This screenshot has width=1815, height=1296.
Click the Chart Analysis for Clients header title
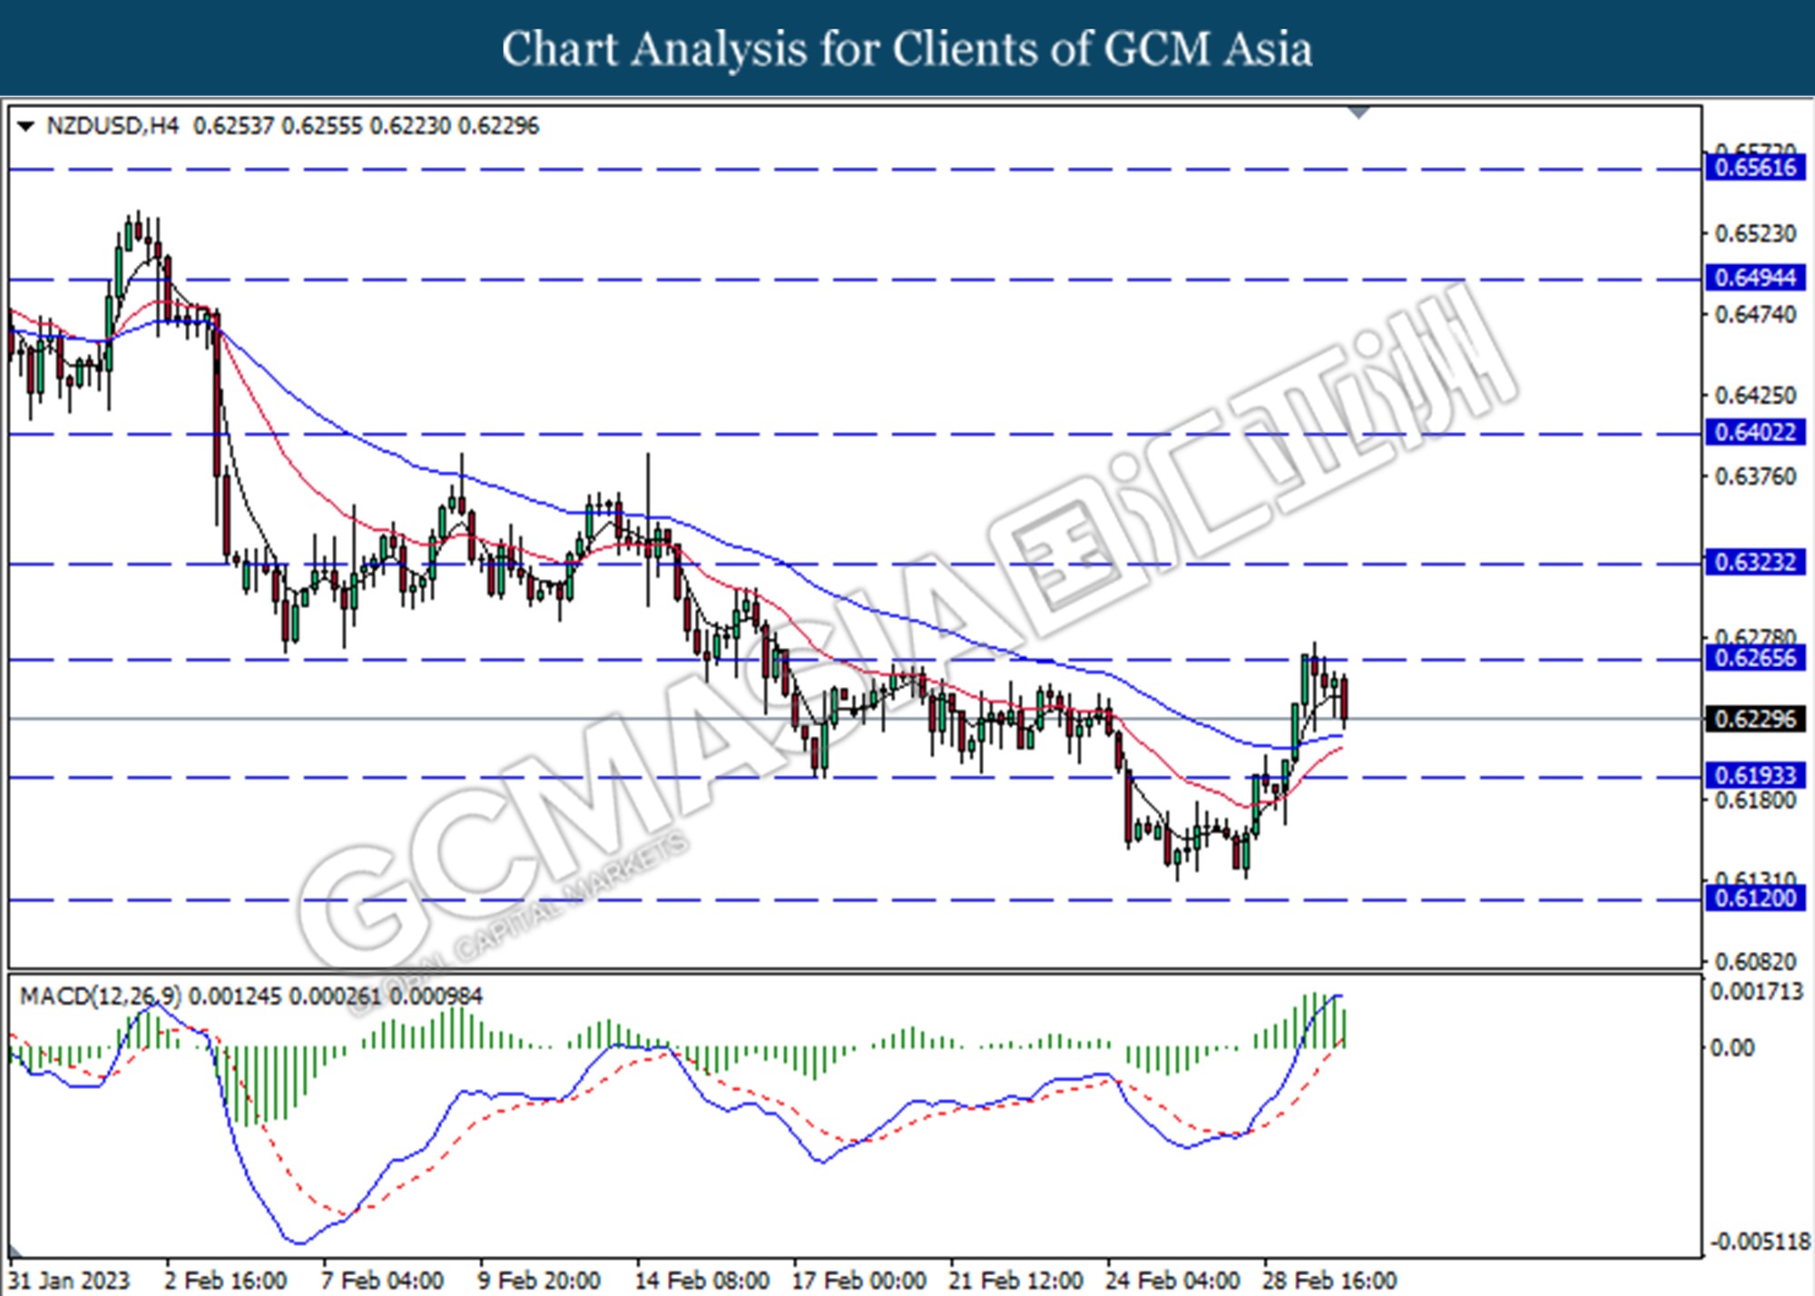[x=907, y=49]
